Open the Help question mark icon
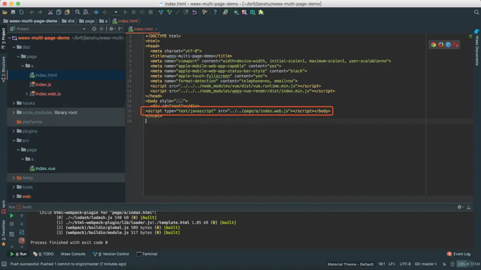The image size is (481, 270). [x=215, y=12]
